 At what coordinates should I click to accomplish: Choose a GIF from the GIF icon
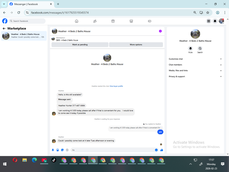point(67,150)
